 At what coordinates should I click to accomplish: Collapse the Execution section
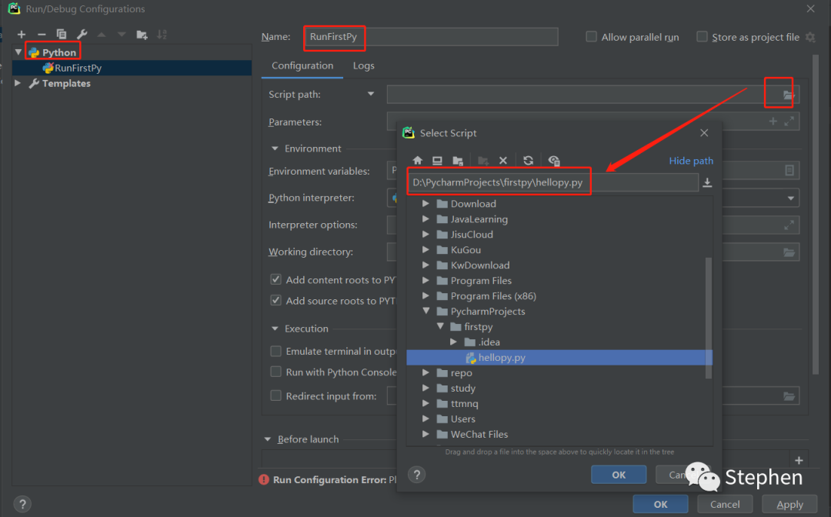pyautogui.click(x=275, y=329)
